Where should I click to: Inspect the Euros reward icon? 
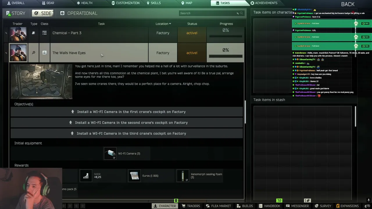click(134, 176)
